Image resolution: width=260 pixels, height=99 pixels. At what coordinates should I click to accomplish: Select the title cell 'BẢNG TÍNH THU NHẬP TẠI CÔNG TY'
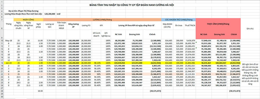coord(132,5)
